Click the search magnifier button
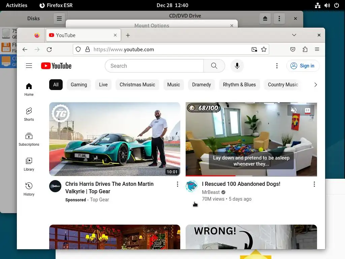345x259 pixels. pyautogui.click(x=214, y=66)
